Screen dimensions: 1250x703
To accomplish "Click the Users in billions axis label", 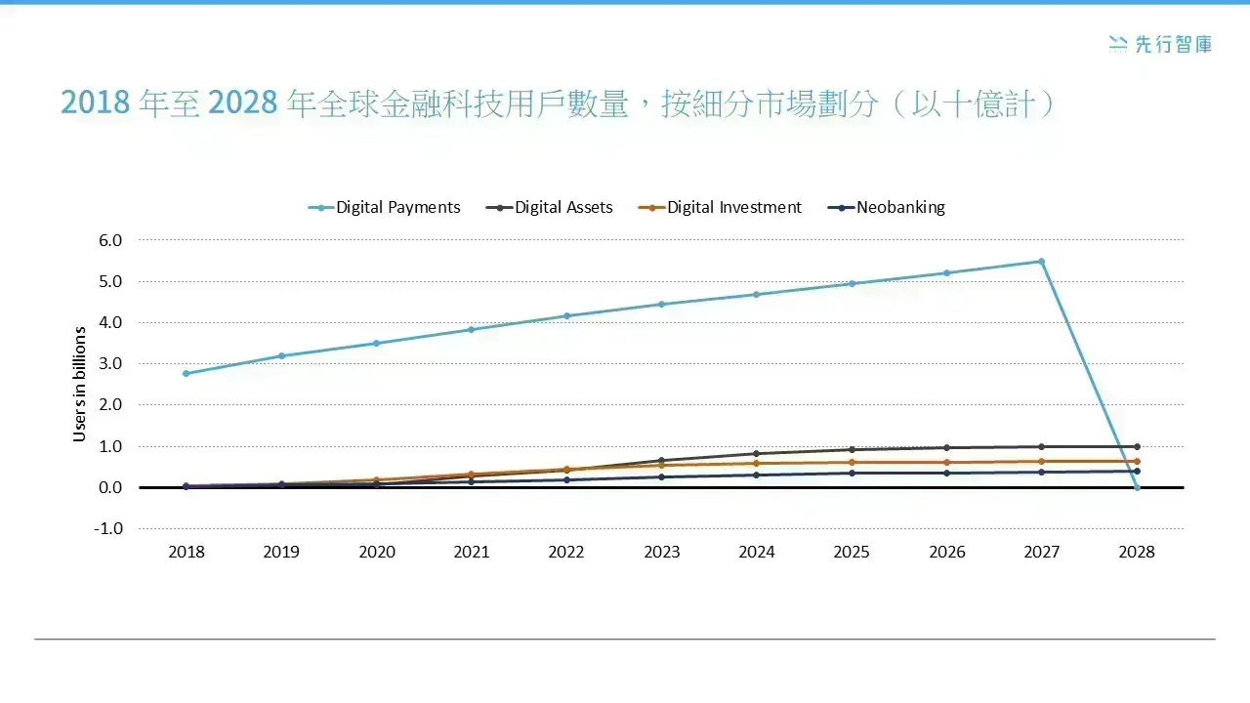I will (80, 384).
